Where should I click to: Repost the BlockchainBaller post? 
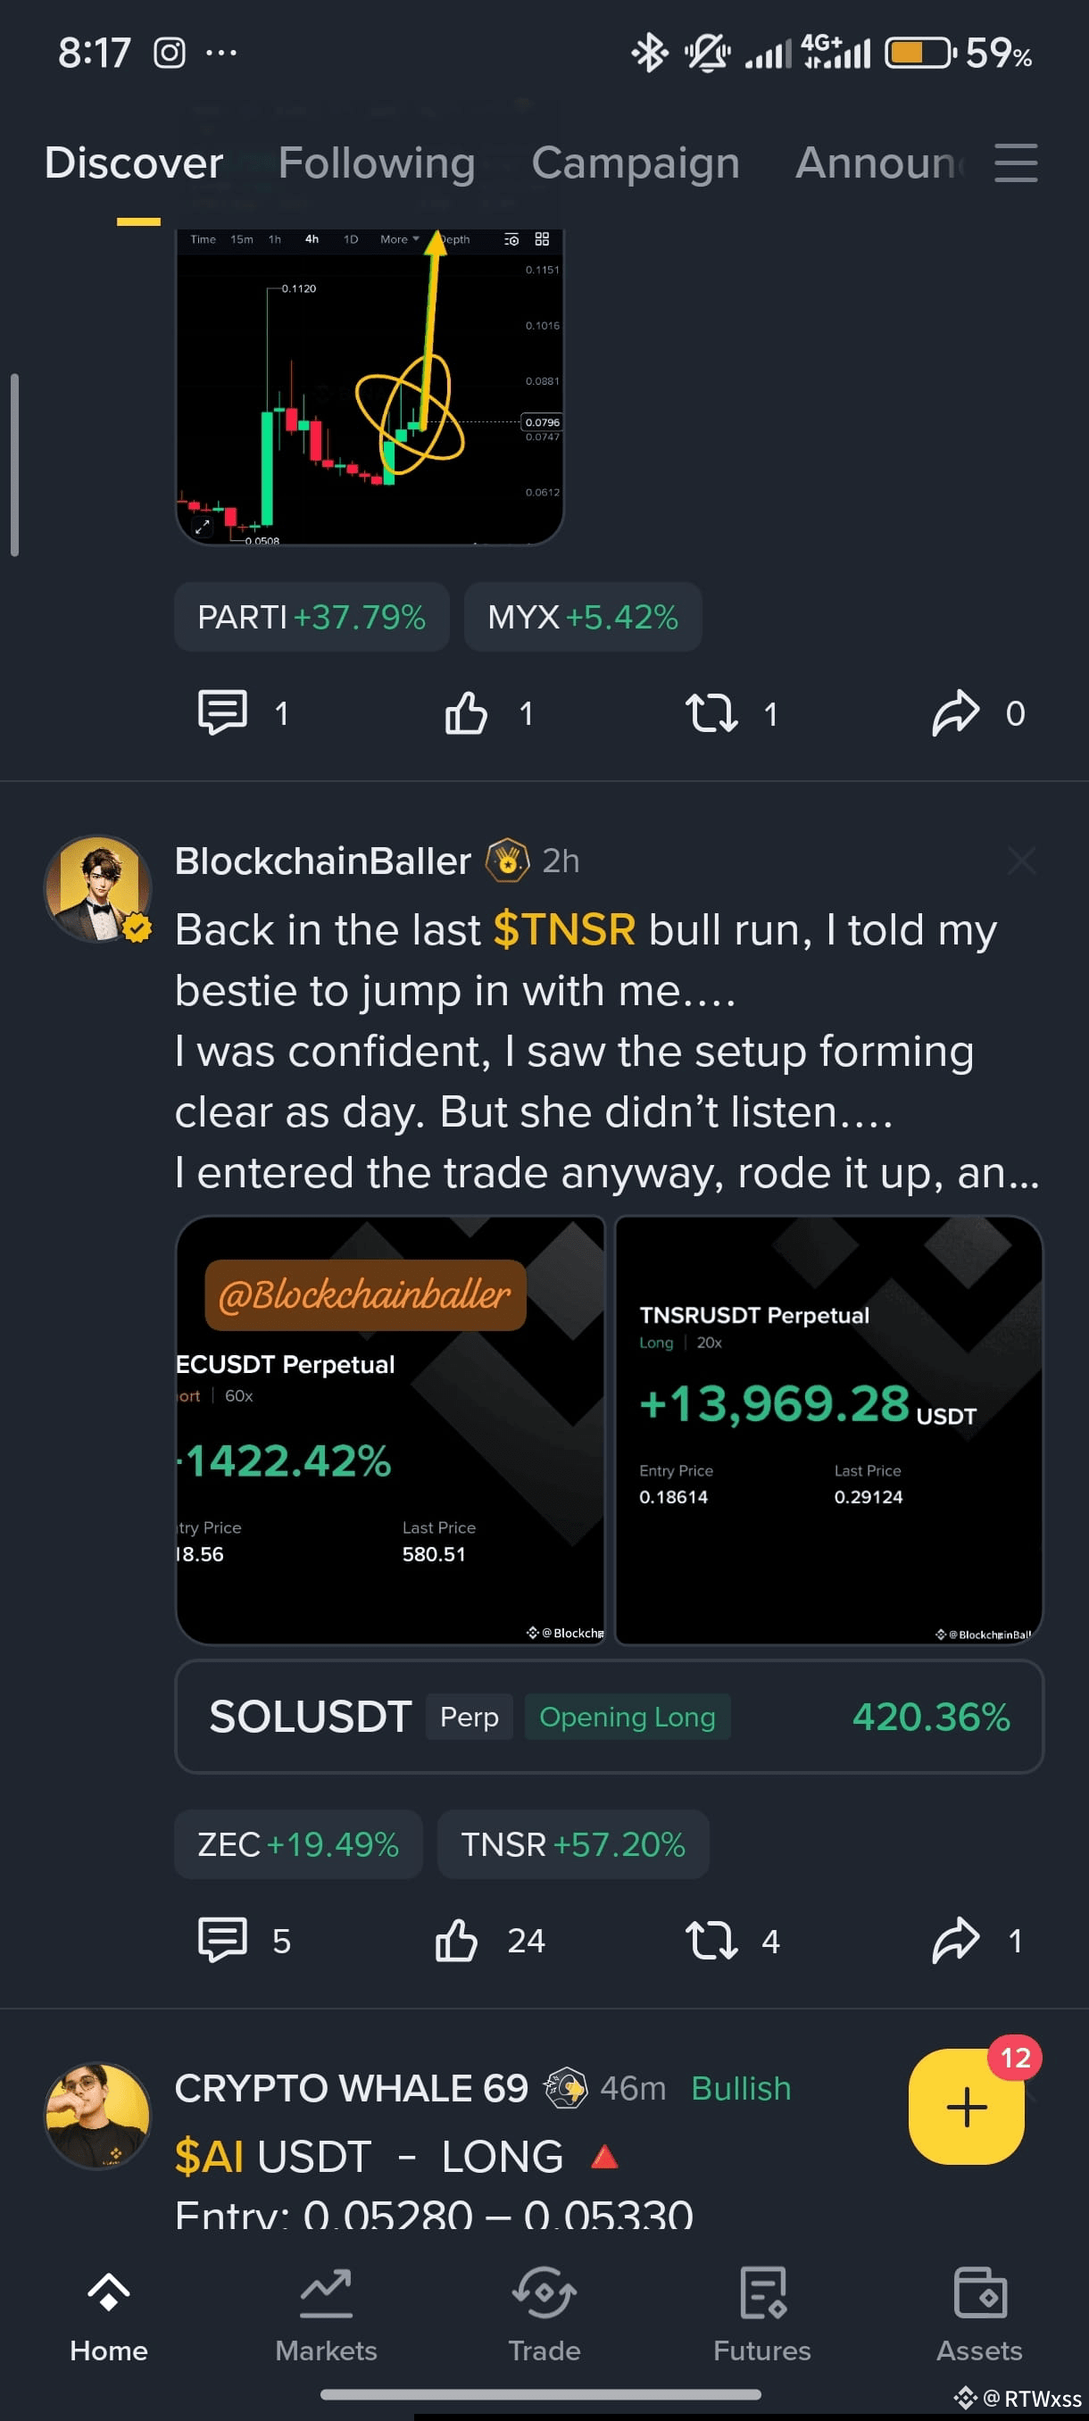(x=711, y=1940)
